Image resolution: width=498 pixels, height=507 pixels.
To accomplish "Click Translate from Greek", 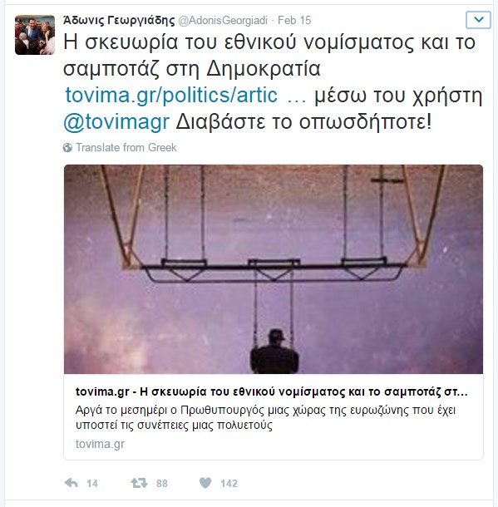I will pyautogui.click(x=126, y=147).
